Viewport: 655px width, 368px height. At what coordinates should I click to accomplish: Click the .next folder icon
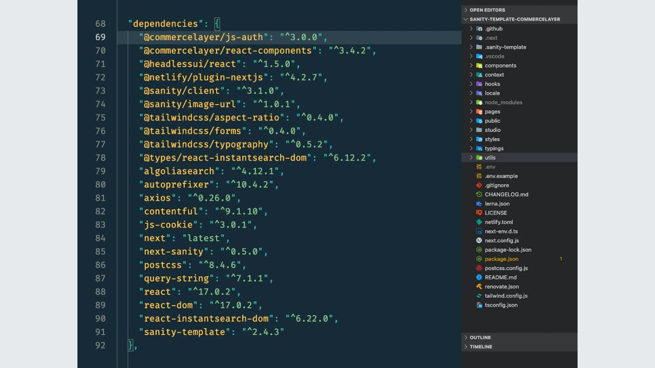coord(479,38)
